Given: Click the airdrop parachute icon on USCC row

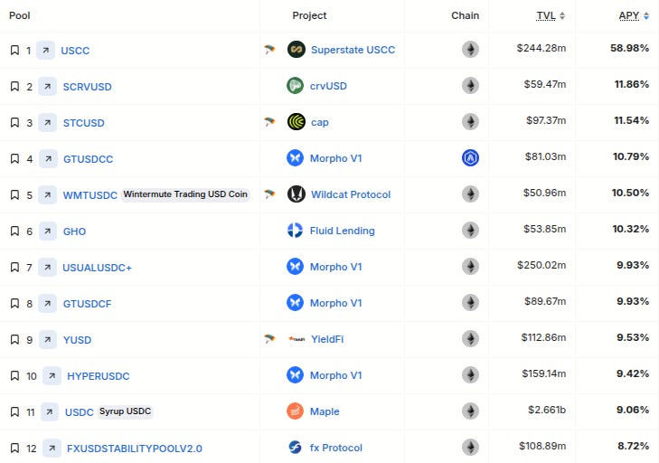Looking at the screenshot, I should (269, 50).
